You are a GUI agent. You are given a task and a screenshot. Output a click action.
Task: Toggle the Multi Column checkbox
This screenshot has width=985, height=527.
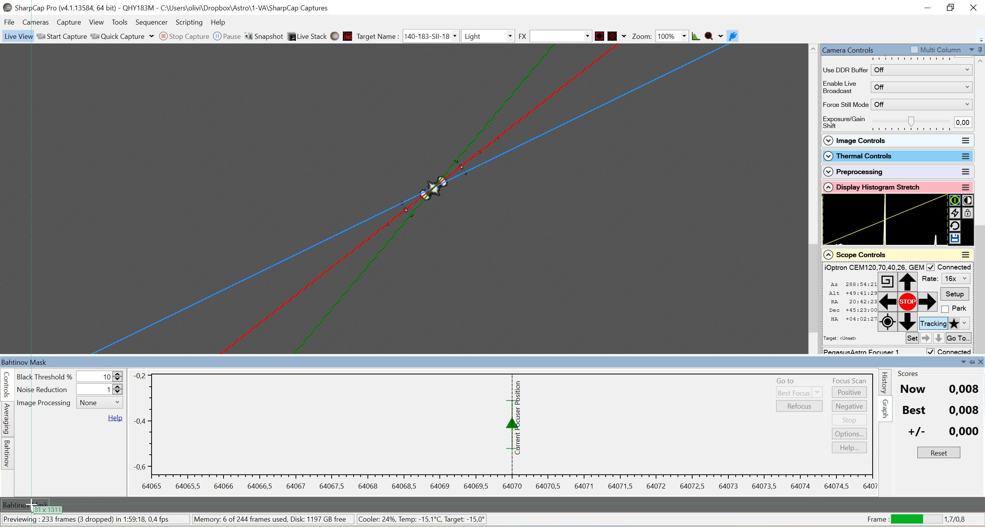click(914, 50)
